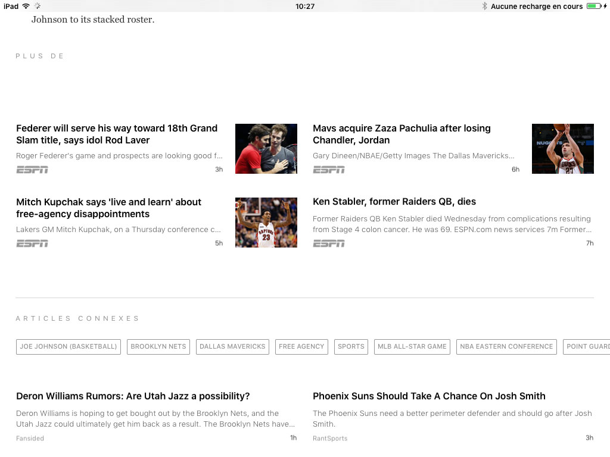610x457 pixels.
Task: Tap the 5h timestamp on Kupchak article
Action: 219,243
